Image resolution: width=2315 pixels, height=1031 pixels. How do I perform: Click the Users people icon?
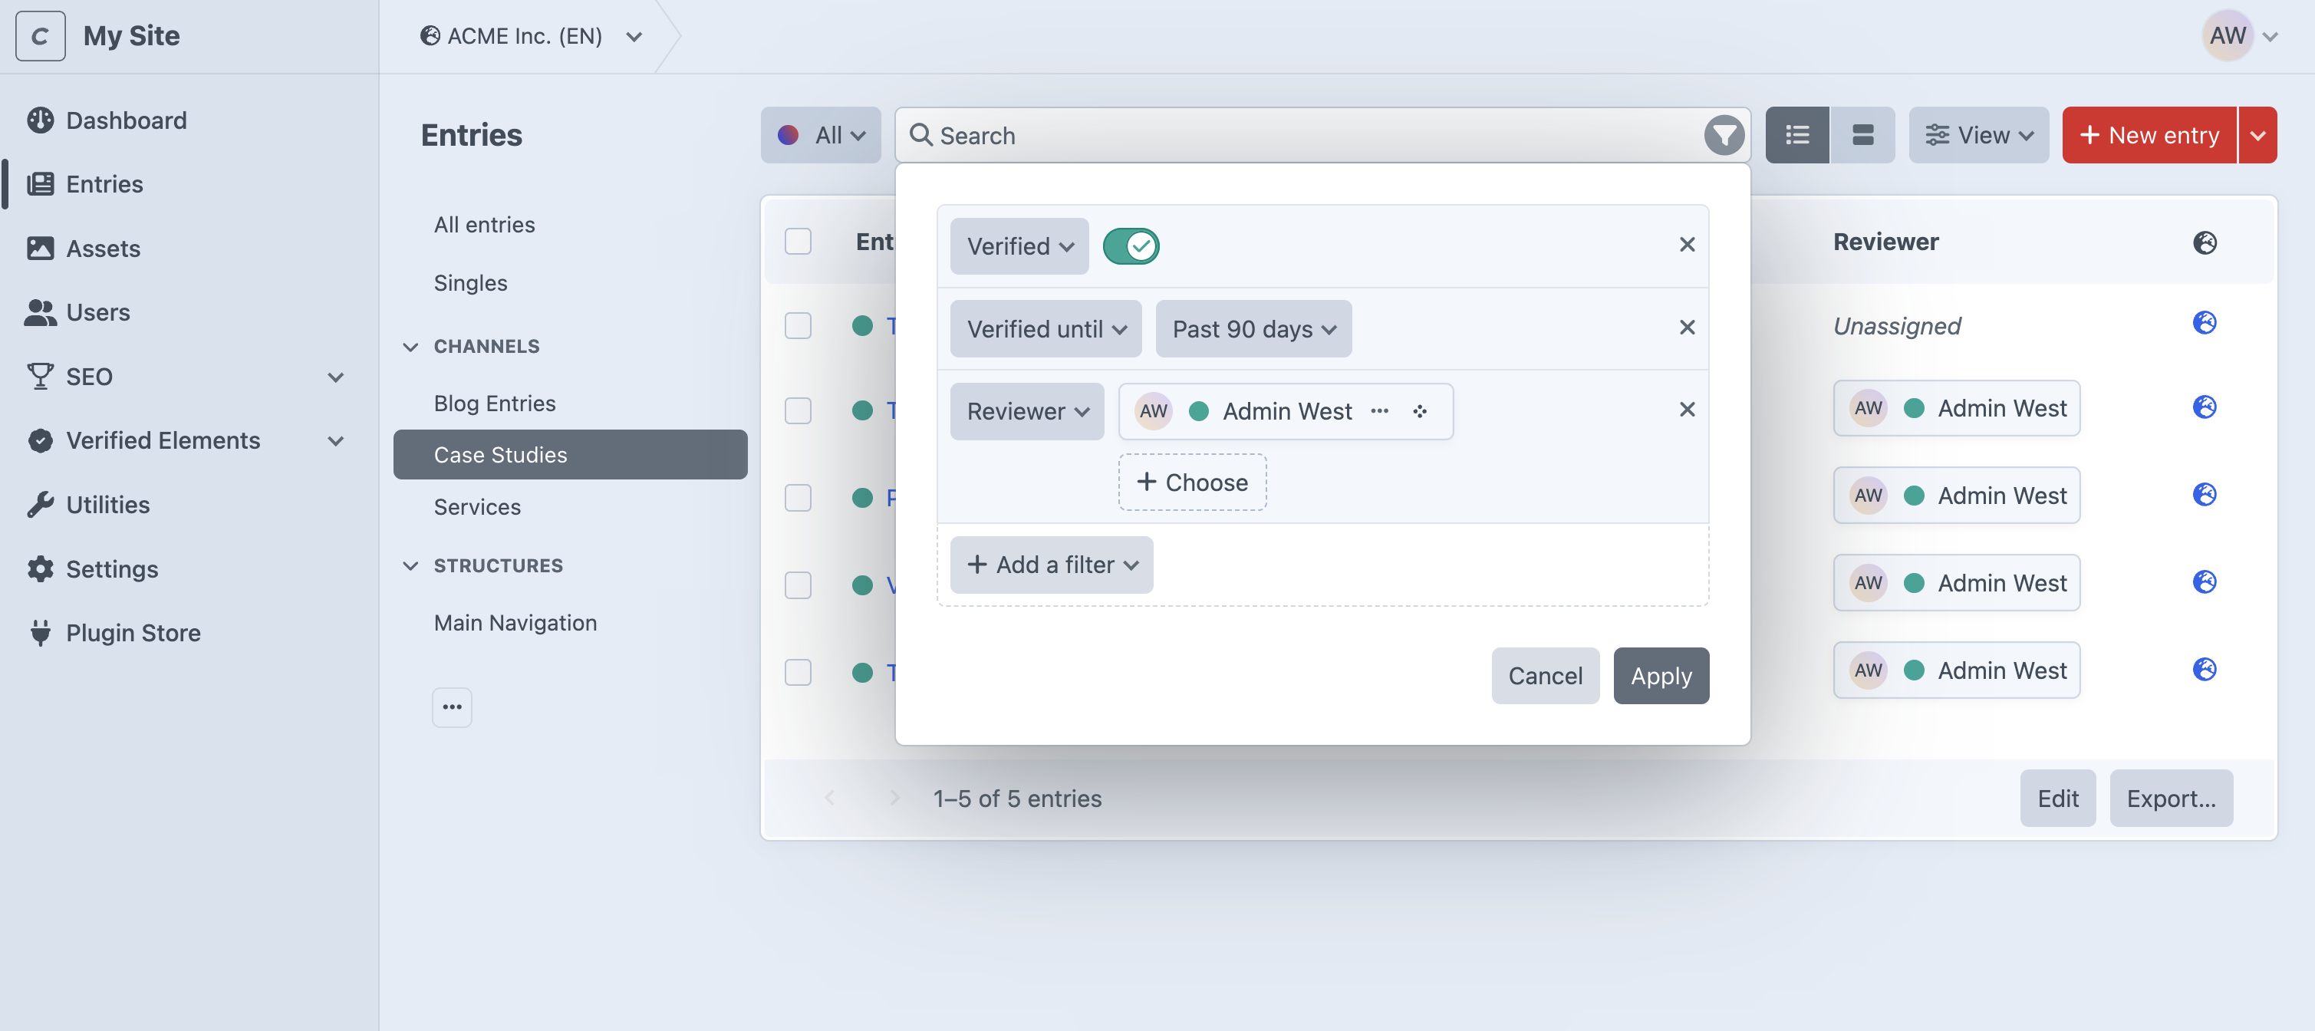tap(41, 312)
